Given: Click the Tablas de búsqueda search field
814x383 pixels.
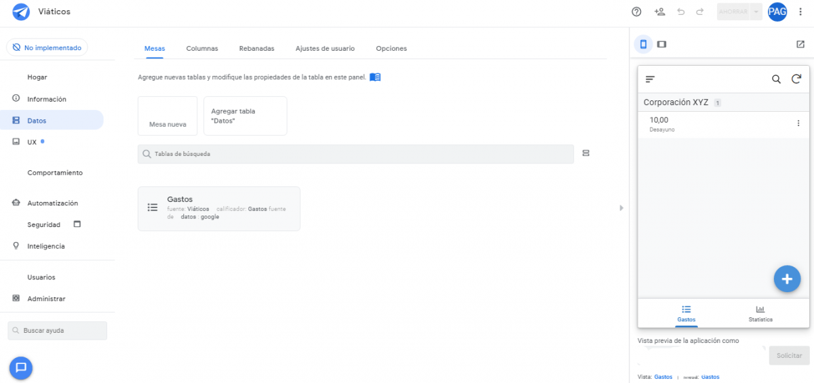Looking at the screenshot, I should [356, 154].
